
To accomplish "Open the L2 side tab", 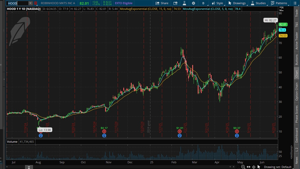I will [297, 149].
